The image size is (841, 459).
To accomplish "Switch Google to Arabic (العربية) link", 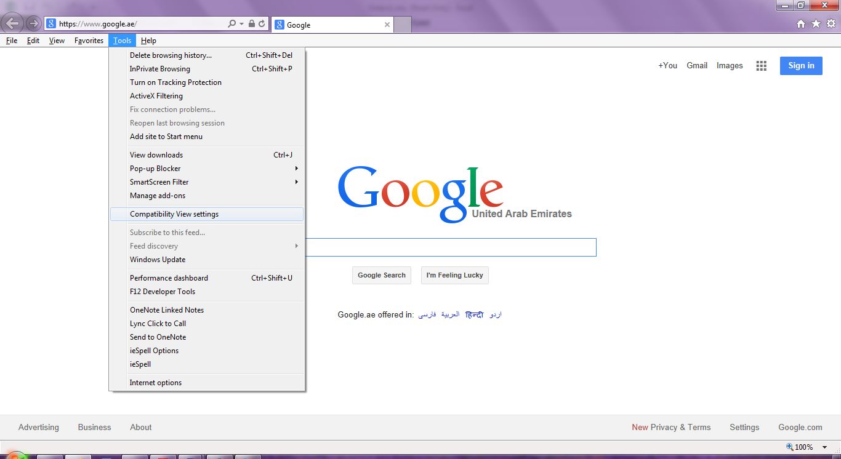I will coord(450,314).
